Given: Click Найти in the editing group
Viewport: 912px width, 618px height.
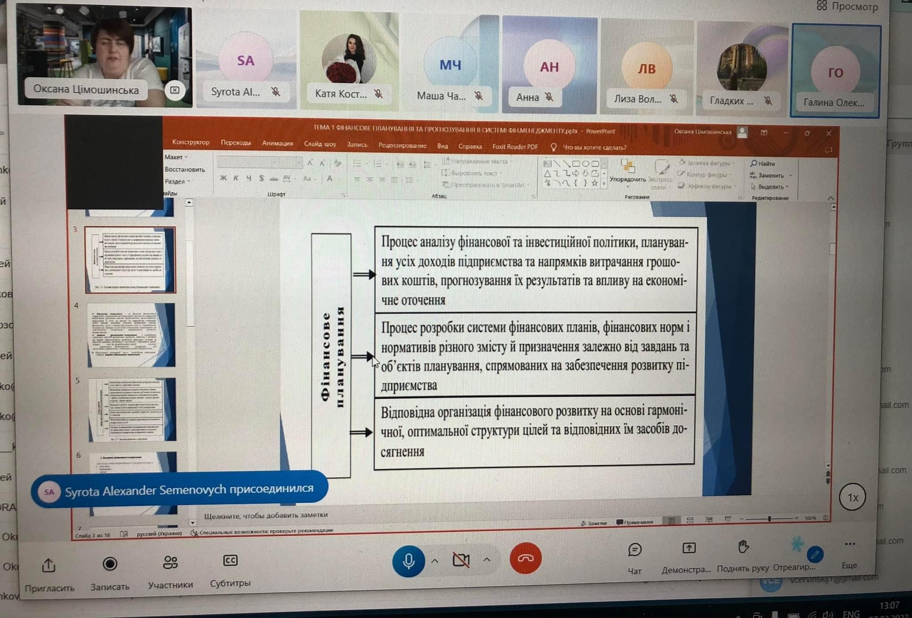Looking at the screenshot, I should (x=763, y=163).
